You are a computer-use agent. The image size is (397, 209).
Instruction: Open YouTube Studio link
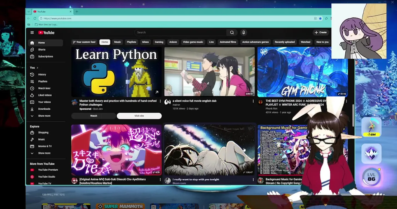46,177
